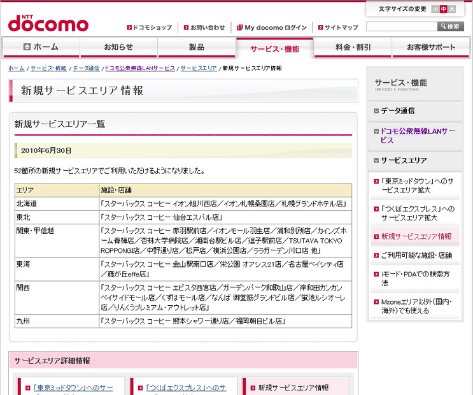Click arrow icon in bottom 「東京ミッドタウン」 card
The image size is (473, 395).
click(x=28, y=388)
